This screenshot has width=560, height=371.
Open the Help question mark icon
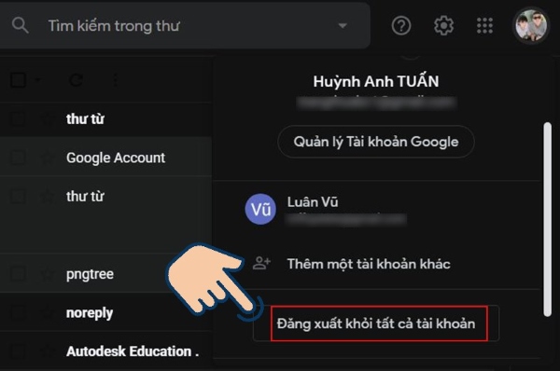(x=401, y=26)
